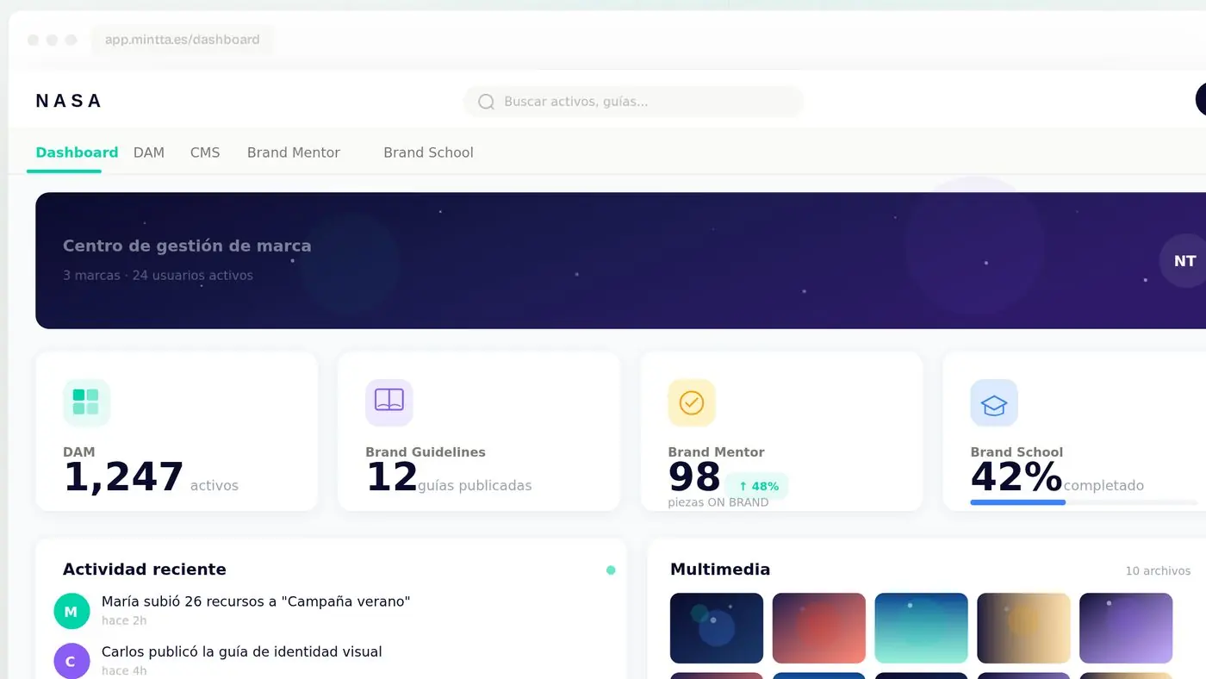Open Carlos's purple avatar in activity feed

[x=71, y=662]
